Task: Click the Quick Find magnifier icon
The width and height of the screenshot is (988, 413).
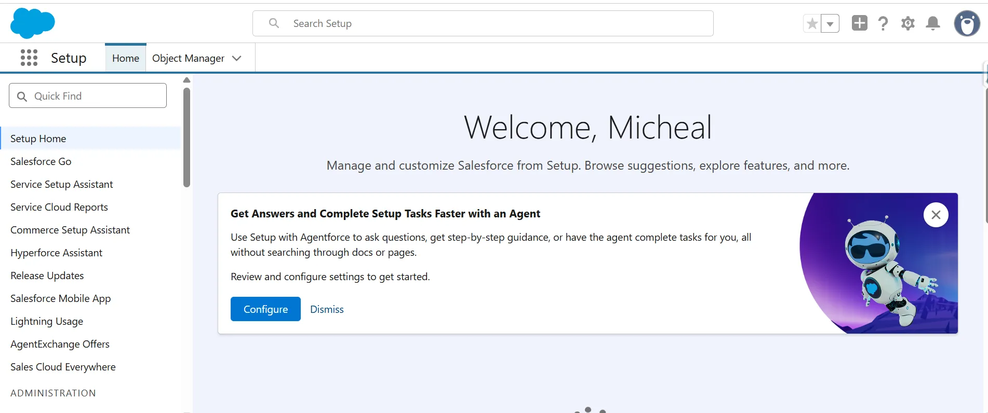Action: [22, 97]
